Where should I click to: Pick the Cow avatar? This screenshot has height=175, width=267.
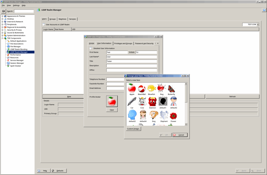tap(142, 101)
